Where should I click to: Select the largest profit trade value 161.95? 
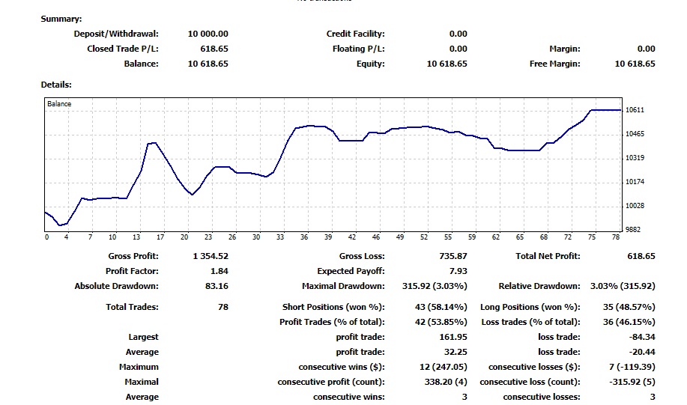coord(453,337)
